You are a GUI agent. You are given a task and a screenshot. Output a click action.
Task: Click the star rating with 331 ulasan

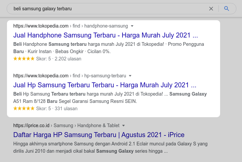click(x=24, y=109)
